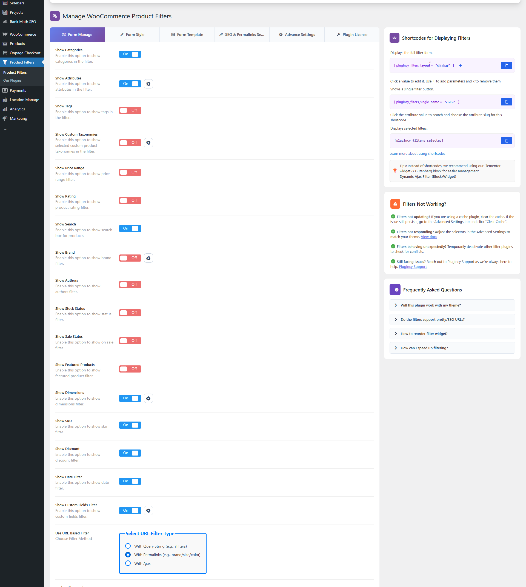Open settings gear for Show Dimensions
526x587 pixels.
click(148, 398)
